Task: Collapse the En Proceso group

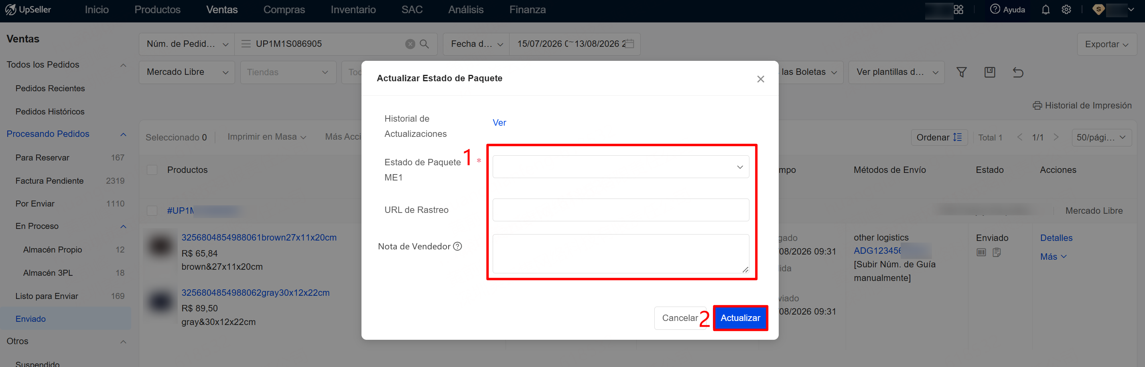Action: [x=123, y=227]
